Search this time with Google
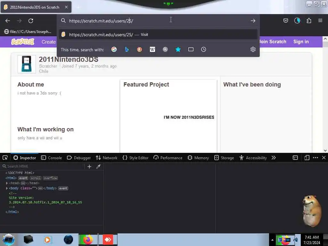The height and width of the screenshot is (246, 328). coord(114,49)
